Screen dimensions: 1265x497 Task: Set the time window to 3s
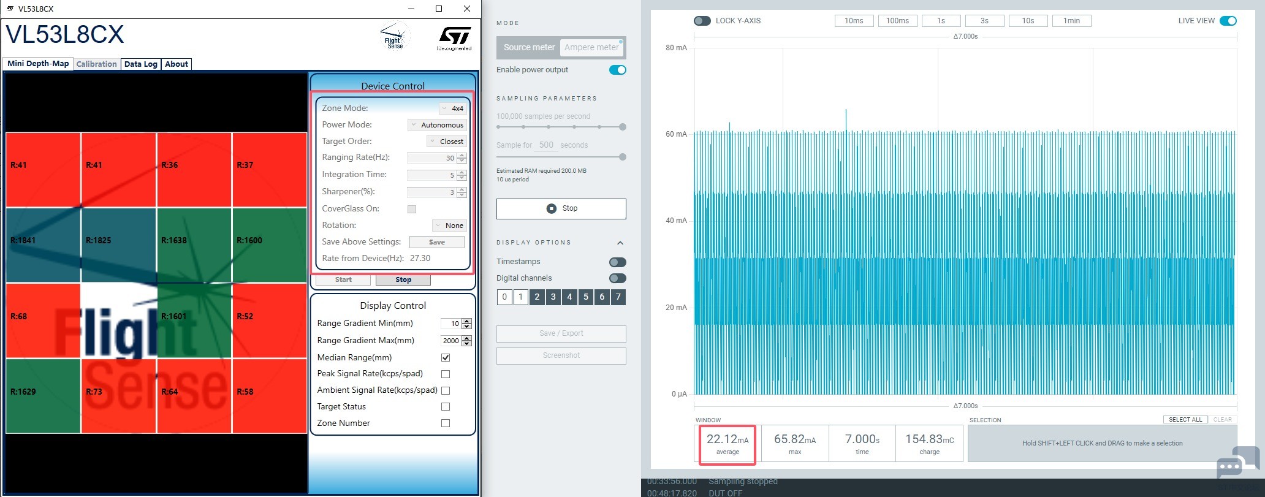(984, 21)
